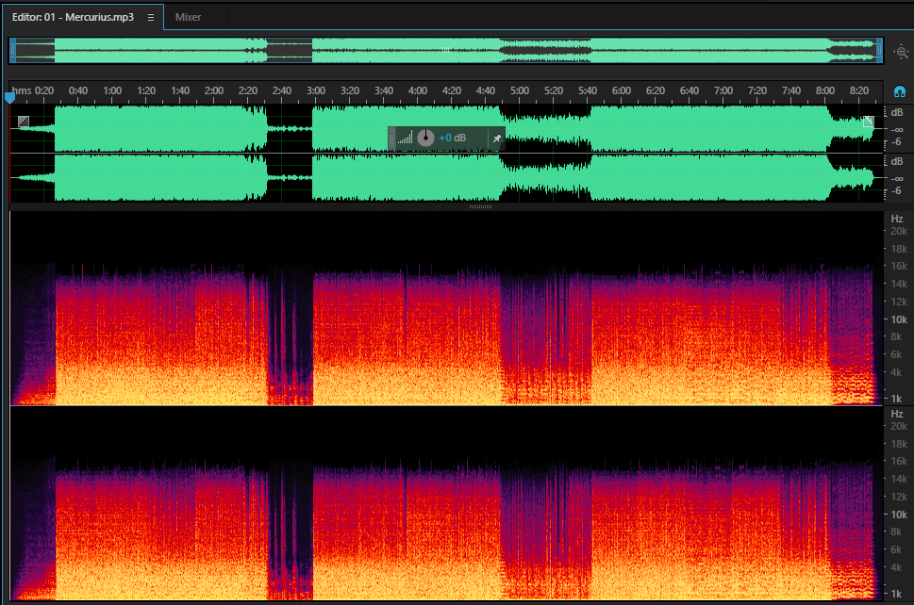Select the fade out handle on the waveform
914x605 pixels.
[x=869, y=122]
